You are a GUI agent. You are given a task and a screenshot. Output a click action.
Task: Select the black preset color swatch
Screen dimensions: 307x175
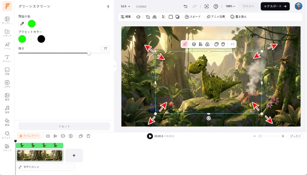pos(41,39)
